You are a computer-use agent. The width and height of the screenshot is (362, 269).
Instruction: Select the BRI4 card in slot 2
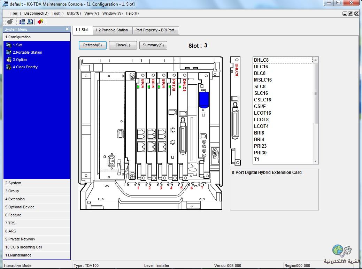coord(151,126)
